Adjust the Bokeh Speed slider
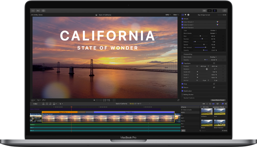This screenshot has width=257, height=147. pos(201,45)
